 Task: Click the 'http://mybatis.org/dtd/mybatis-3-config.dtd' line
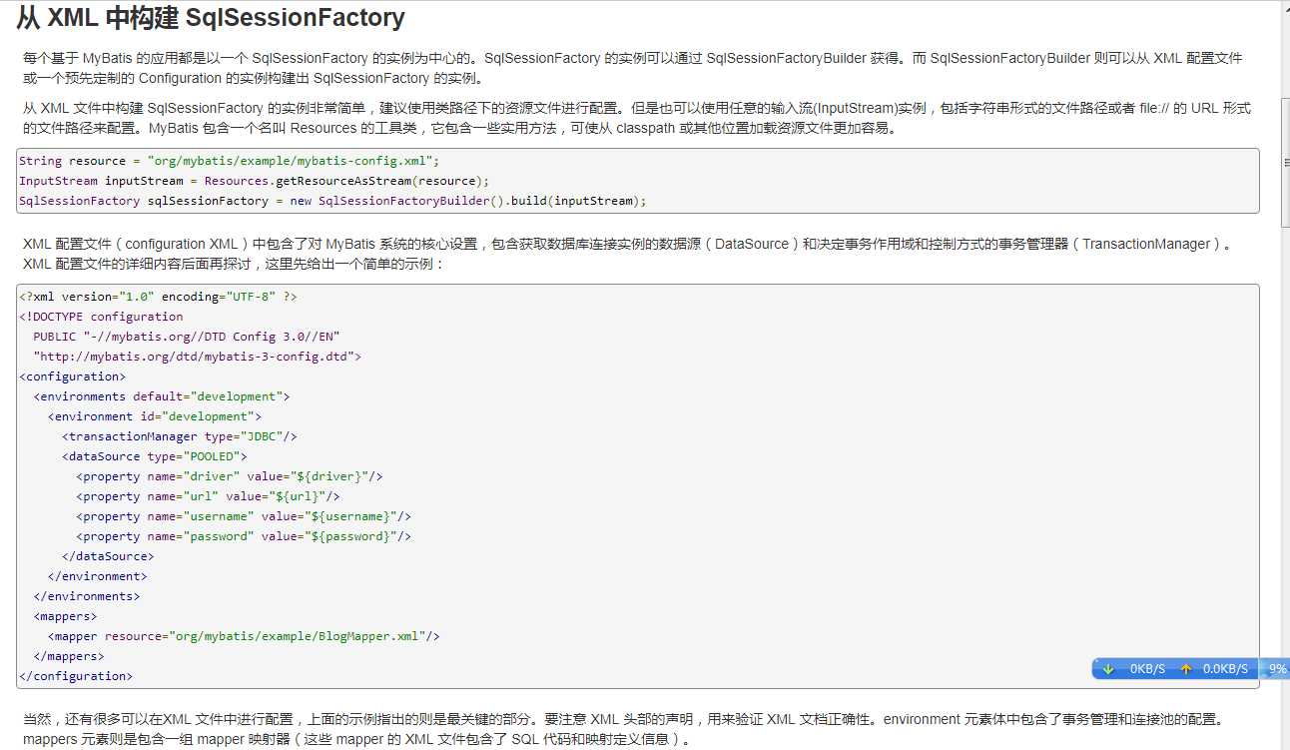point(197,357)
